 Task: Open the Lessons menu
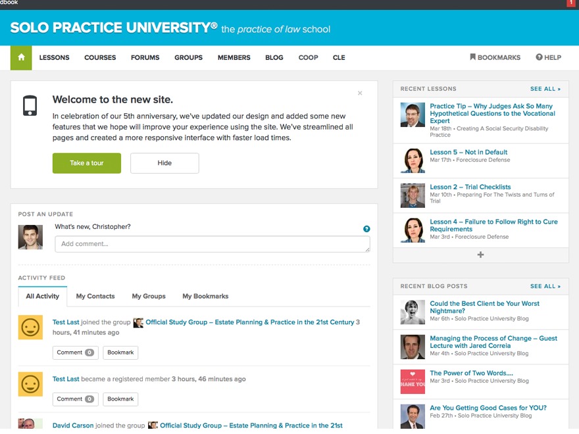(x=54, y=58)
